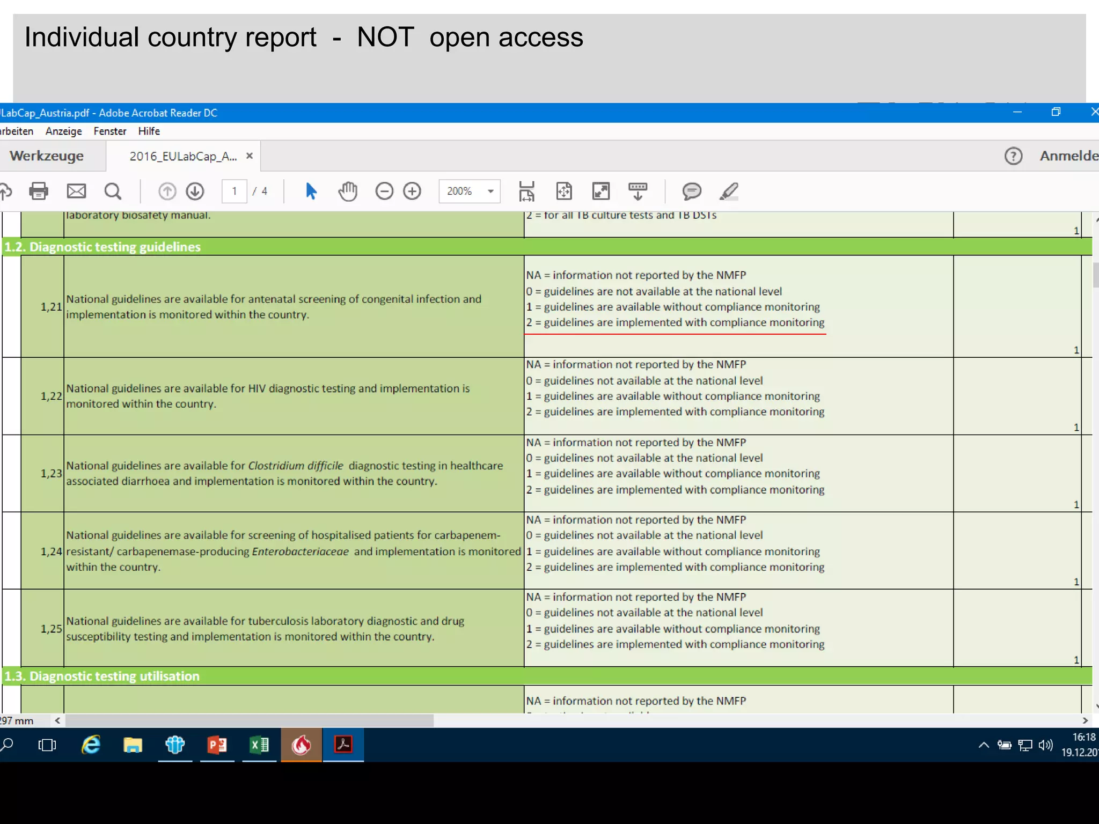Click the vertical scrollbar thumb
The width and height of the screenshot is (1099, 824).
tap(1095, 275)
